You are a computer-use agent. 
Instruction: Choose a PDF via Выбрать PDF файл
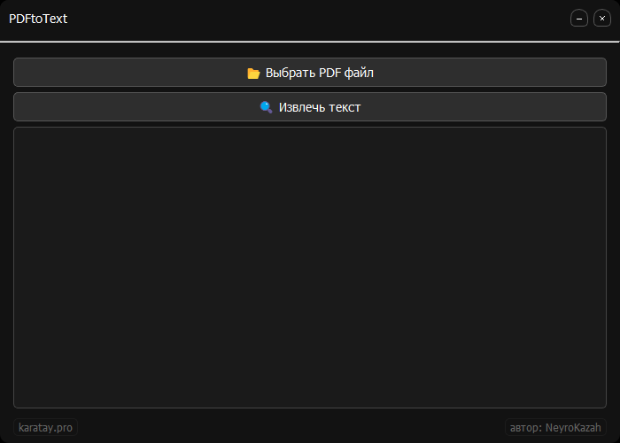coord(310,72)
